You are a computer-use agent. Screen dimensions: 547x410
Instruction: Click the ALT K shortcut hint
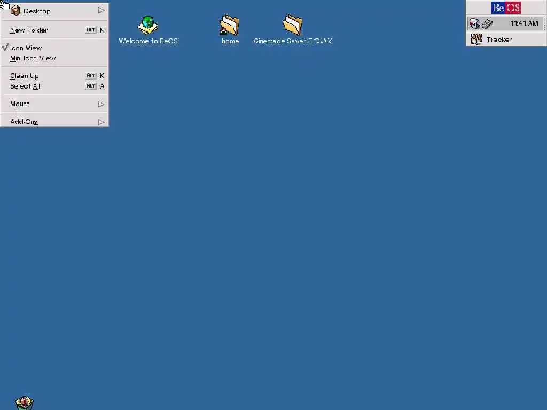pos(95,76)
